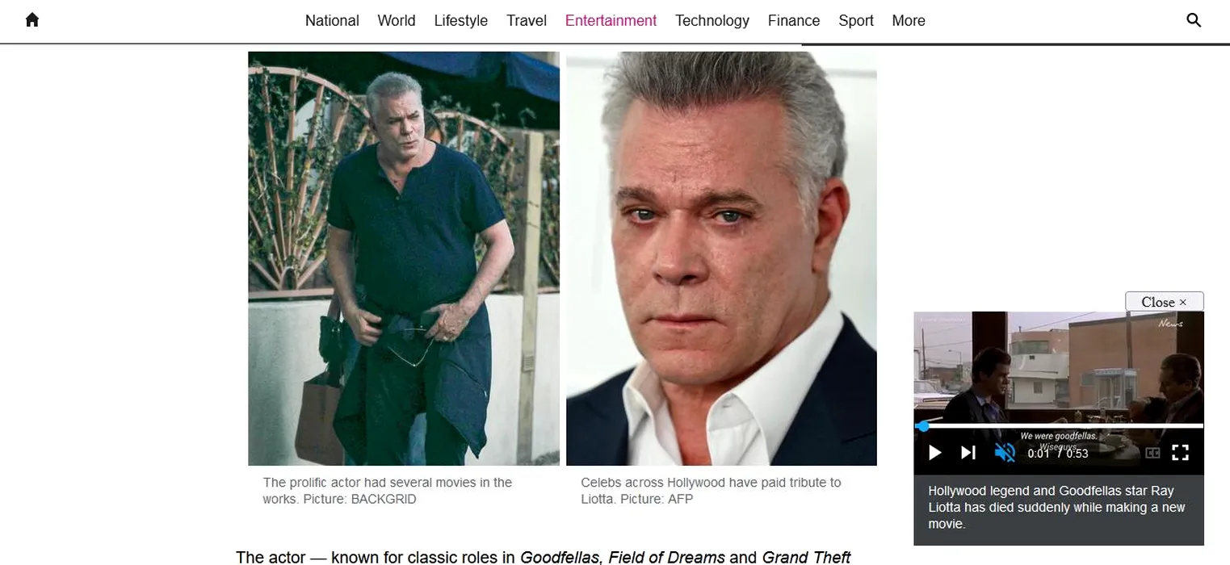Open the National section
Viewport: 1230px width, 565px height.
pos(332,21)
